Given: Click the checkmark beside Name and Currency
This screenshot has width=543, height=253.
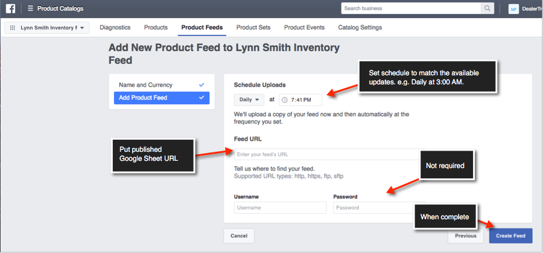Looking at the screenshot, I should click(202, 85).
